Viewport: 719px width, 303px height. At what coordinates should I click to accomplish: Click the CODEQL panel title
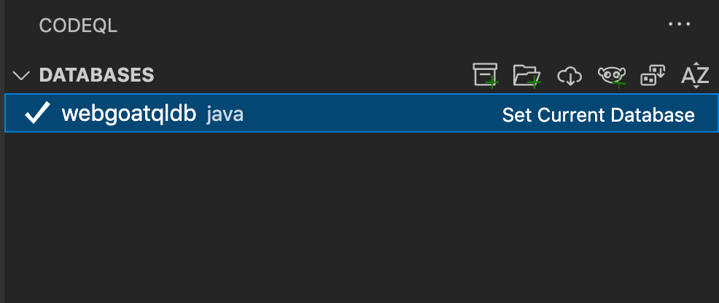coord(78,25)
